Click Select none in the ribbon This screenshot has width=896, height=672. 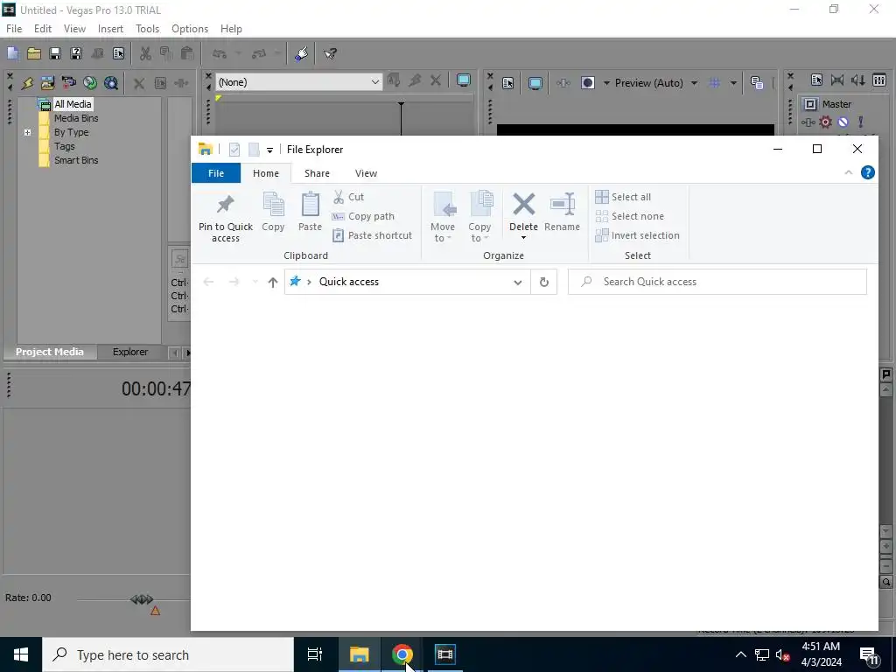pyautogui.click(x=630, y=216)
